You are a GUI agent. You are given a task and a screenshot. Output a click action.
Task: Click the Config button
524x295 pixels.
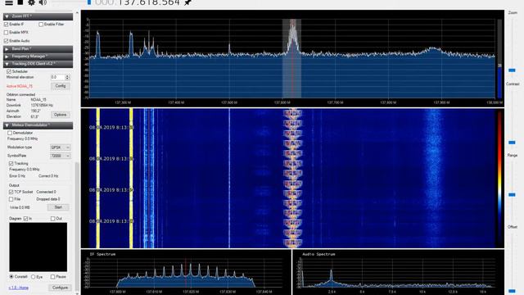click(61, 86)
